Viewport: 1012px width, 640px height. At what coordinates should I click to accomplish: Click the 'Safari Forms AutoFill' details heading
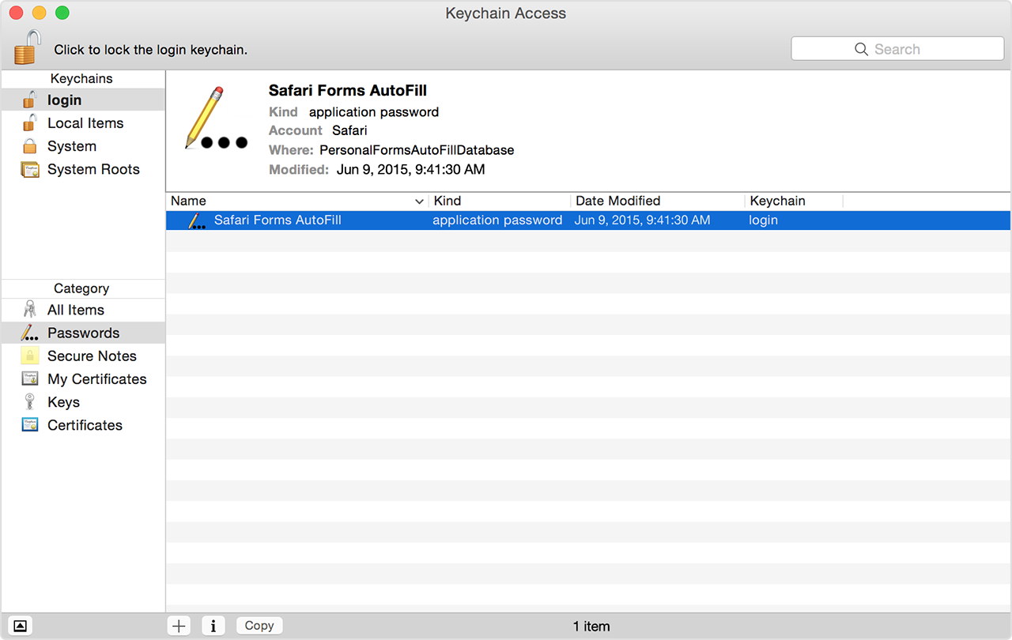pos(348,91)
